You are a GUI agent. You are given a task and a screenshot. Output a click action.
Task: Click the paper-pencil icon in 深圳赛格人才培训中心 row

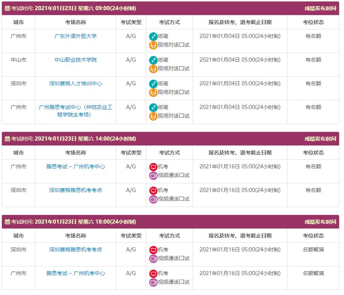click(153, 84)
